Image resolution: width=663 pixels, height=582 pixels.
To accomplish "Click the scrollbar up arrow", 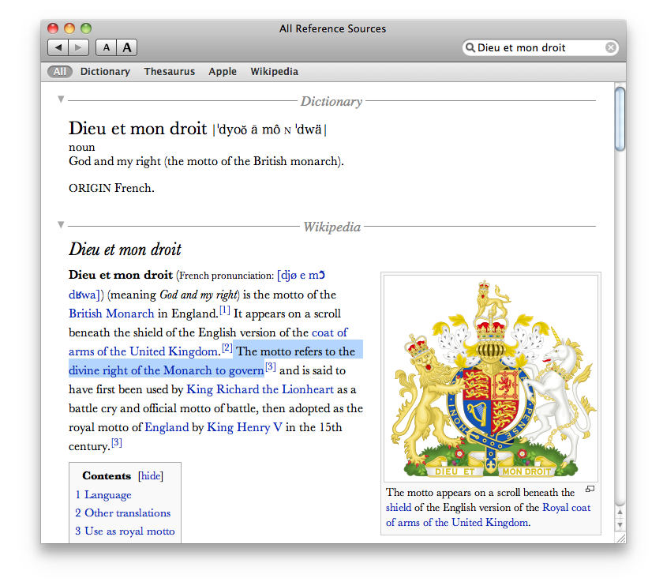I will (620, 512).
